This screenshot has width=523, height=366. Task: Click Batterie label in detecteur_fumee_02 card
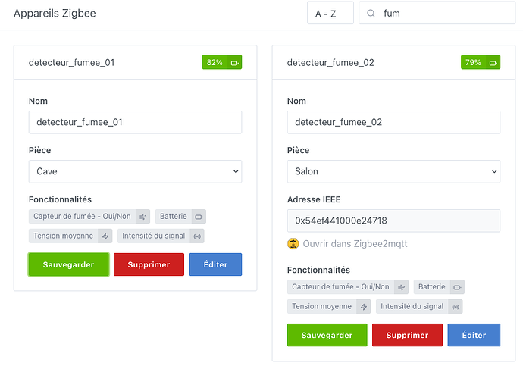click(432, 286)
